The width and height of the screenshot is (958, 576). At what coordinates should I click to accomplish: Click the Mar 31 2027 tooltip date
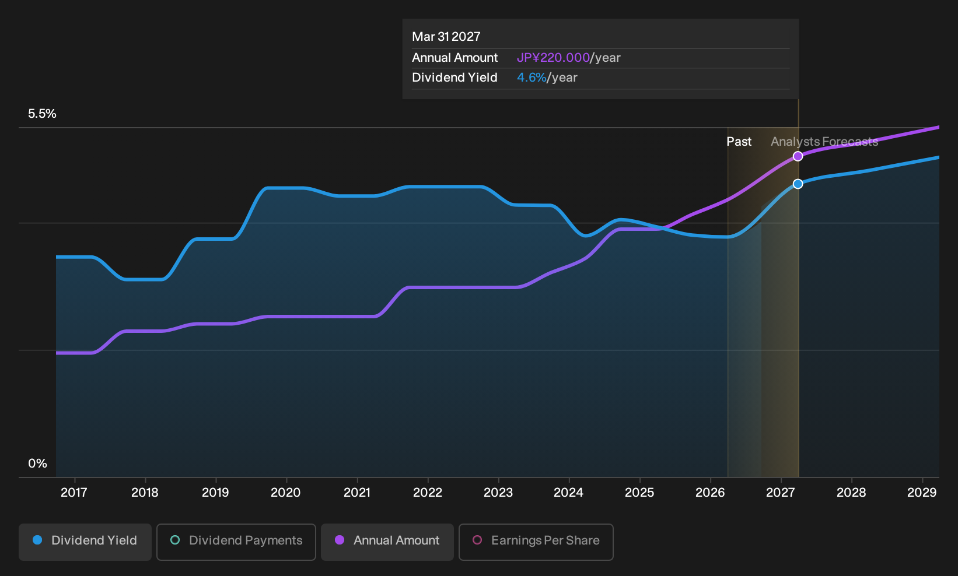(x=446, y=37)
